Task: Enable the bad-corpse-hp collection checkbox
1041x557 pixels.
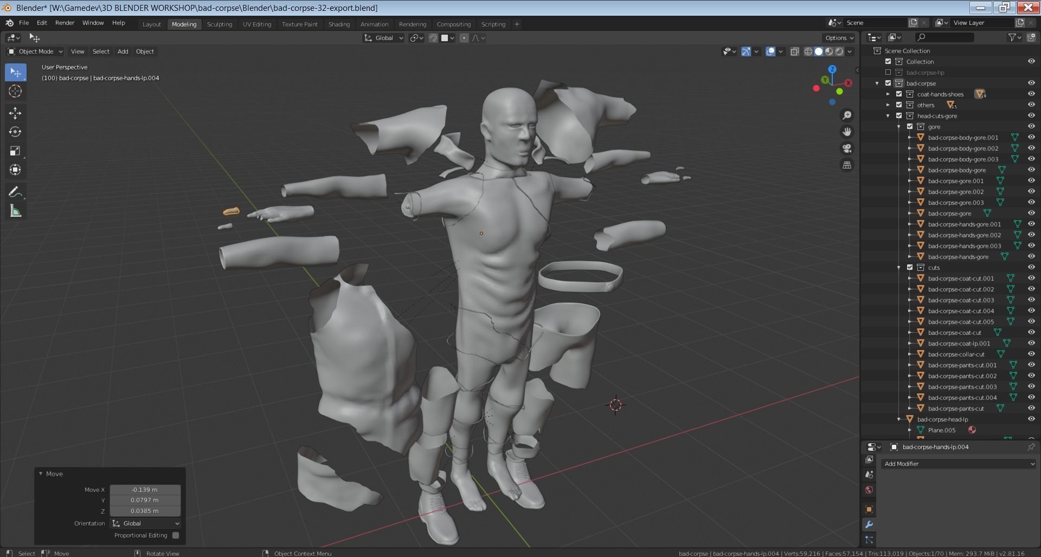Action: [x=888, y=73]
